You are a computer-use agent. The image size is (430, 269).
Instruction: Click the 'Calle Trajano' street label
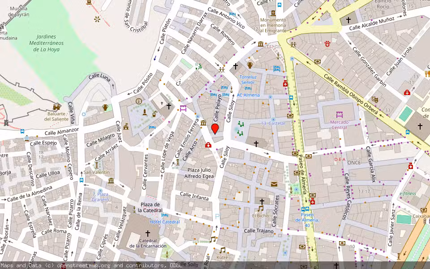click(x=259, y=231)
